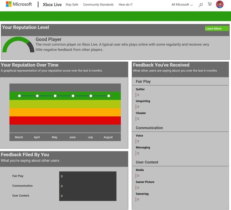231x210 pixels.
Task: Click User Content row in Feedback Filed By You
Action: pyautogui.click(x=21, y=195)
